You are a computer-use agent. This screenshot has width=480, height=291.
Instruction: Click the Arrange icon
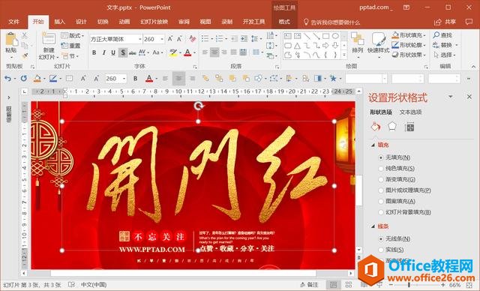click(357, 39)
